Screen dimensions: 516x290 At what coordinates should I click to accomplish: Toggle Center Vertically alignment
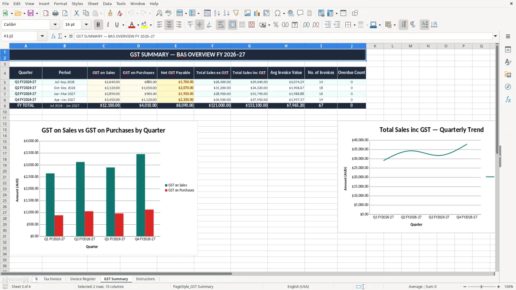tap(200, 25)
